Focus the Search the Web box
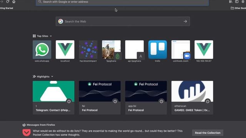The width and height of the screenshot is (246, 138). 123,21
